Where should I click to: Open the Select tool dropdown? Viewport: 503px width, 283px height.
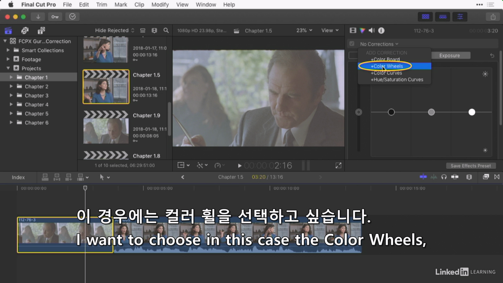pos(105,177)
